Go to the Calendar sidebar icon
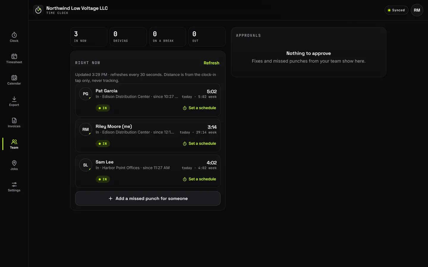This screenshot has width=428, height=267. (x=14, y=78)
